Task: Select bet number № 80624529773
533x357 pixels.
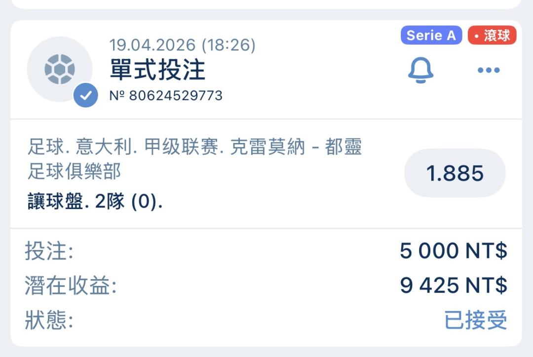Action: tap(166, 95)
